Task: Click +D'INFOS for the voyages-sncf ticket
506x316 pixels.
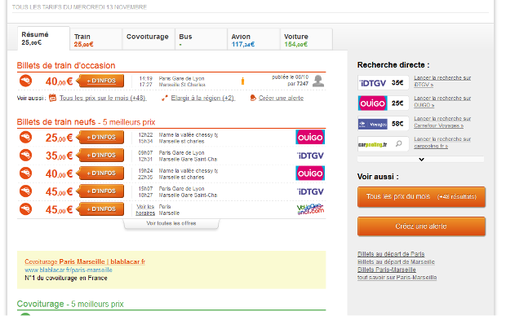Action: [x=100, y=209]
